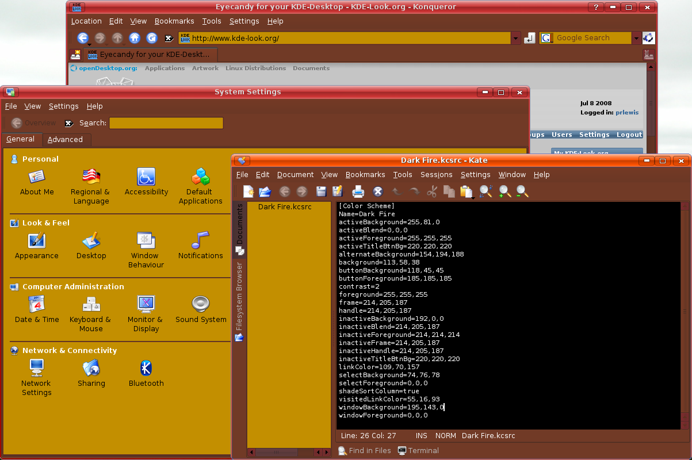The image size is (692, 460).
Task: Reload the page in Konqueror
Action: tap(152, 38)
